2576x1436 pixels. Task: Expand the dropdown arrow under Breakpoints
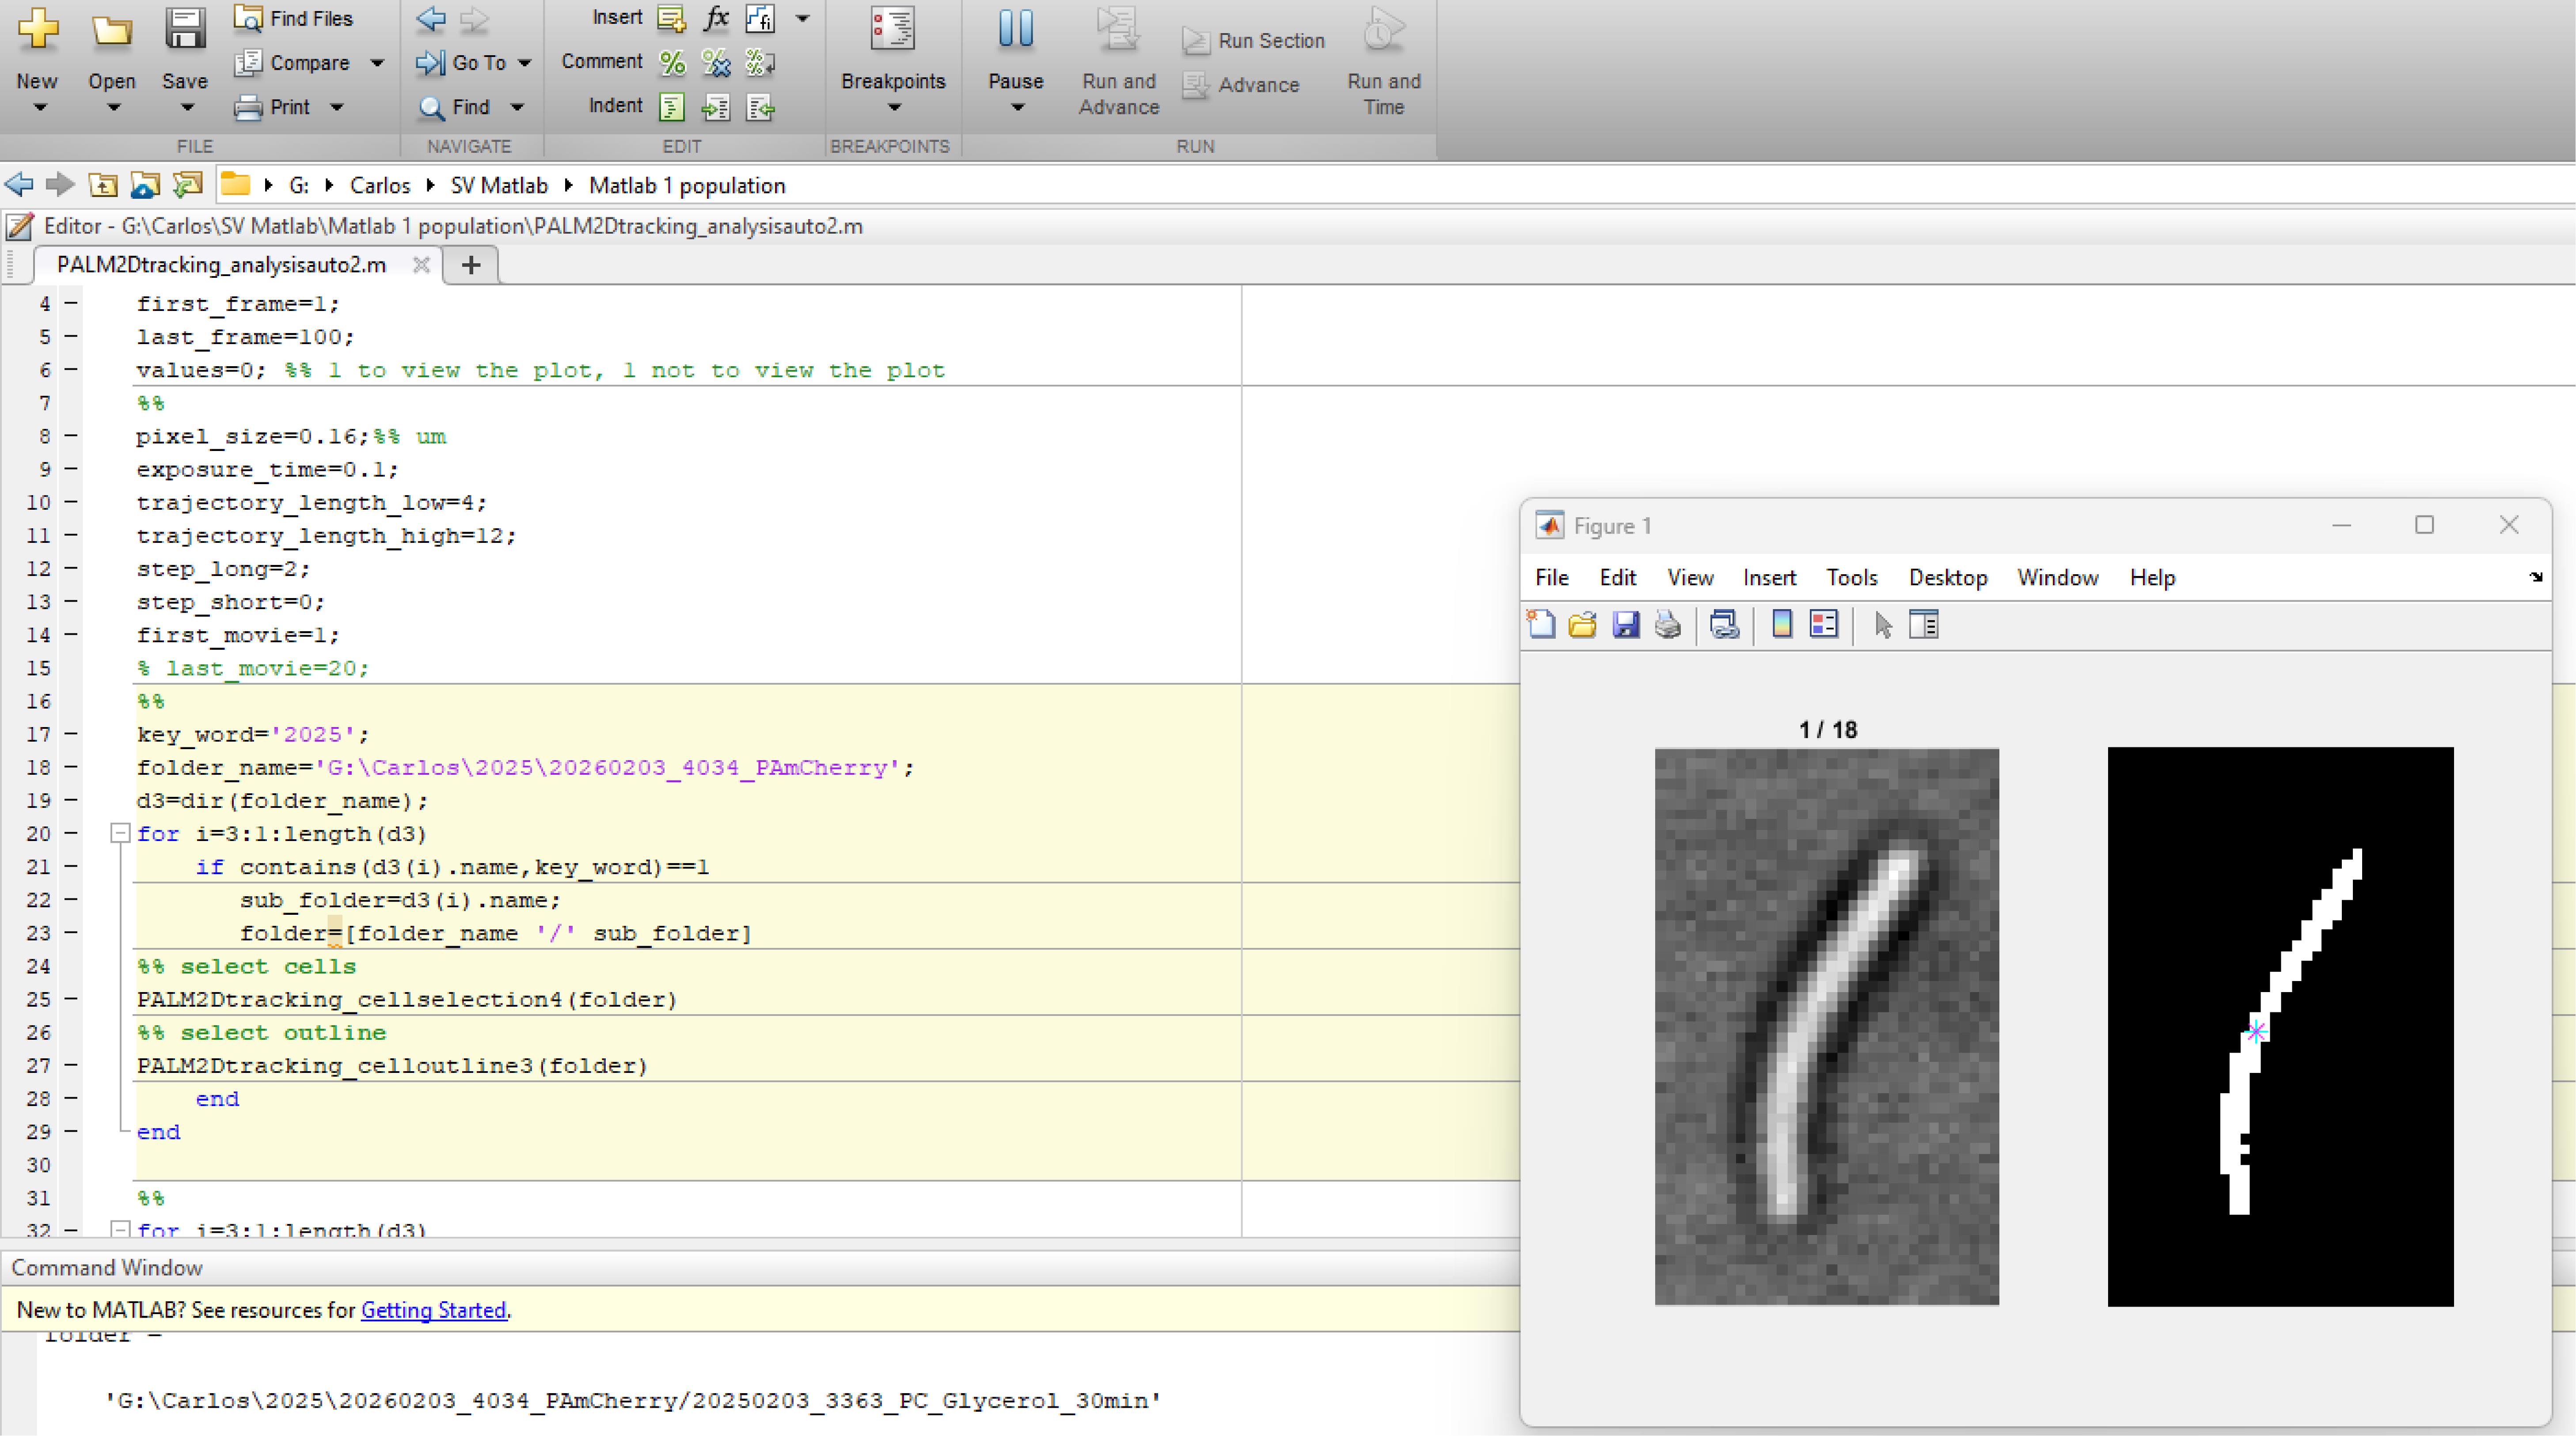(x=894, y=108)
